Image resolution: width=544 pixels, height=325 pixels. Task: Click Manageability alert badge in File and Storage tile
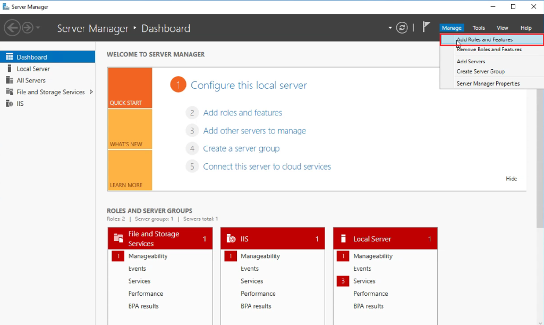[x=118, y=256]
